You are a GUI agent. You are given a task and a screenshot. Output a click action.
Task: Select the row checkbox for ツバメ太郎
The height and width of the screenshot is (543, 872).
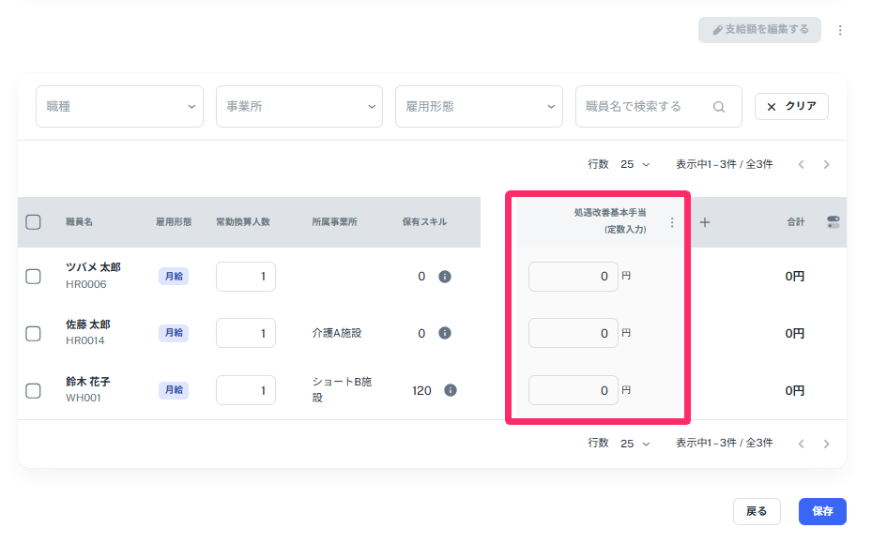click(34, 276)
